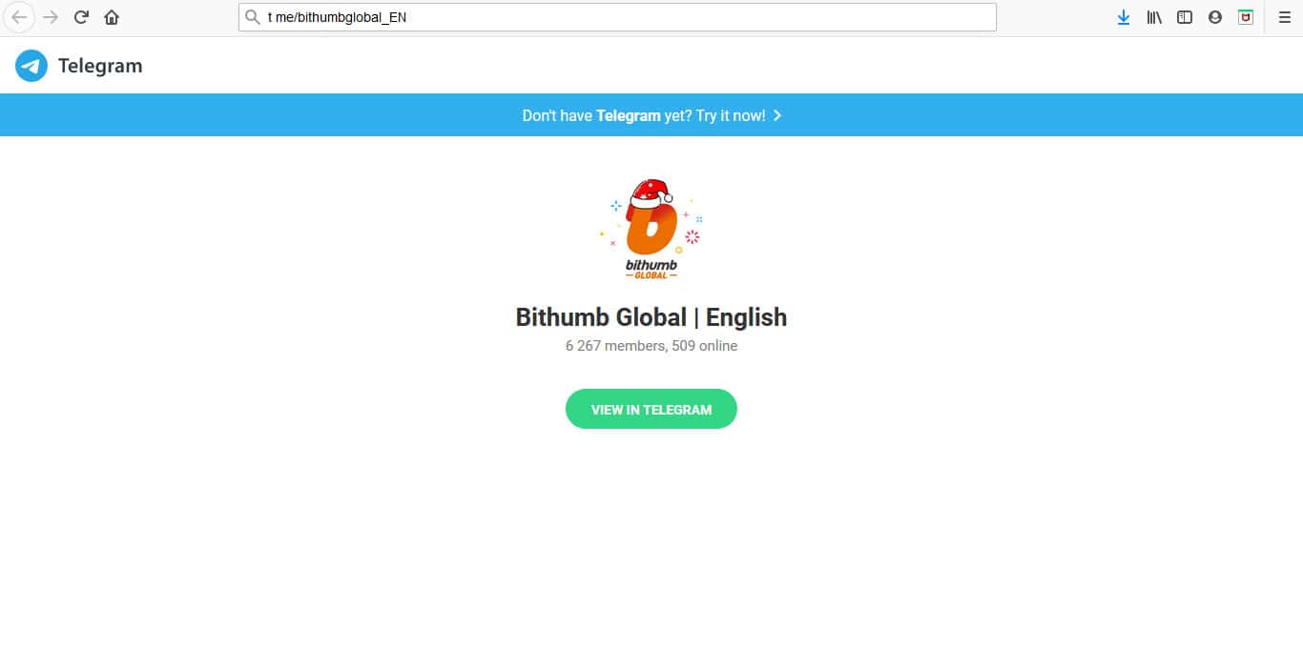Open the account profile icon
This screenshot has height=668, width=1303.
click(x=1215, y=17)
